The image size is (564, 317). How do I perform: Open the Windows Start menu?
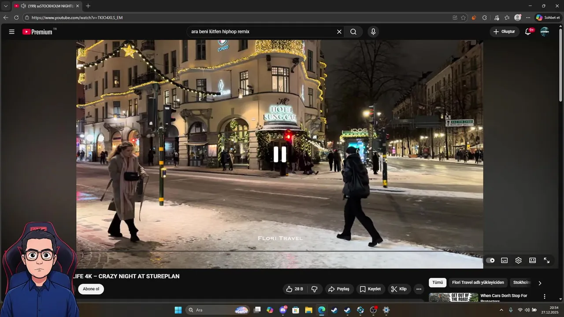tap(178, 310)
